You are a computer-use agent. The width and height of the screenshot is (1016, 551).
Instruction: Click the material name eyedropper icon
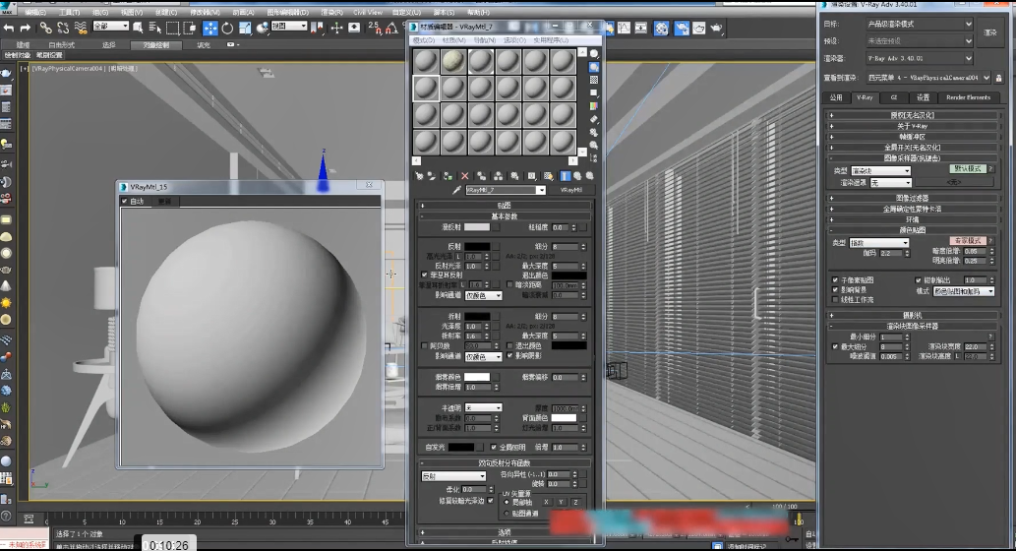(x=456, y=190)
